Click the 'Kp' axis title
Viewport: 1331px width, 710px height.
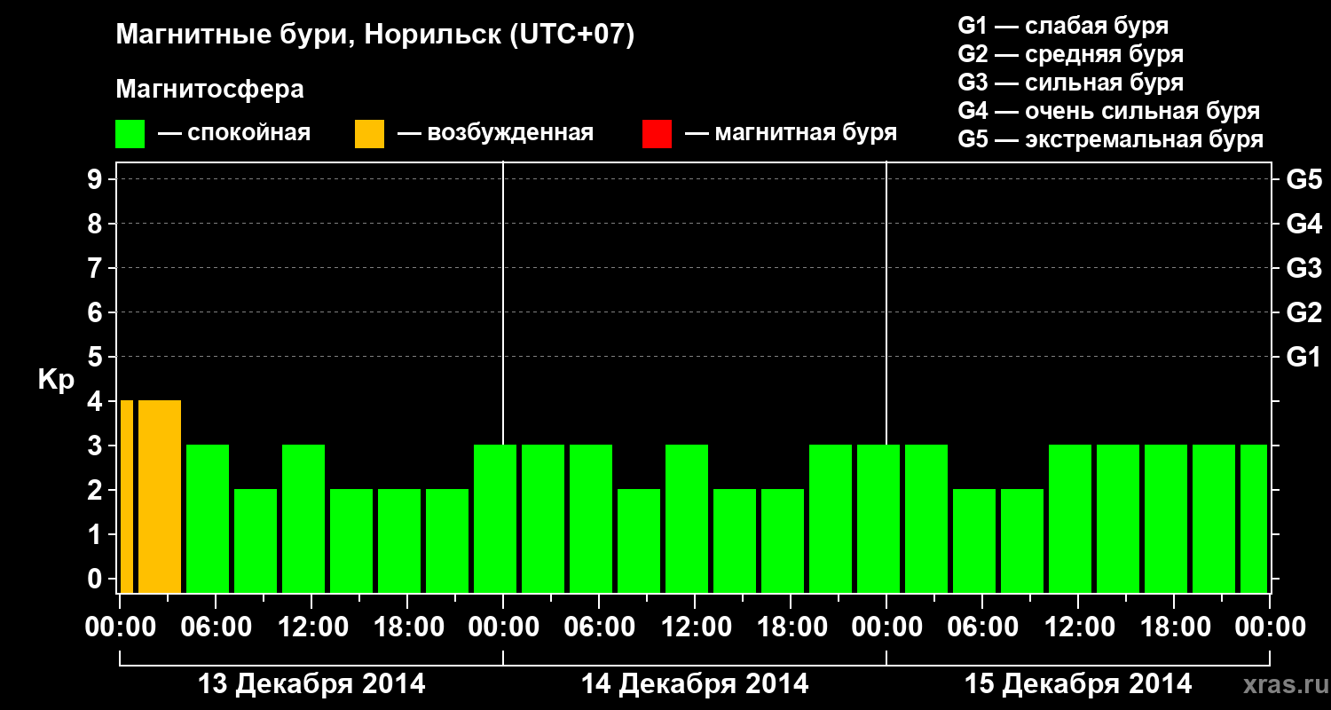pyautogui.click(x=56, y=380)
